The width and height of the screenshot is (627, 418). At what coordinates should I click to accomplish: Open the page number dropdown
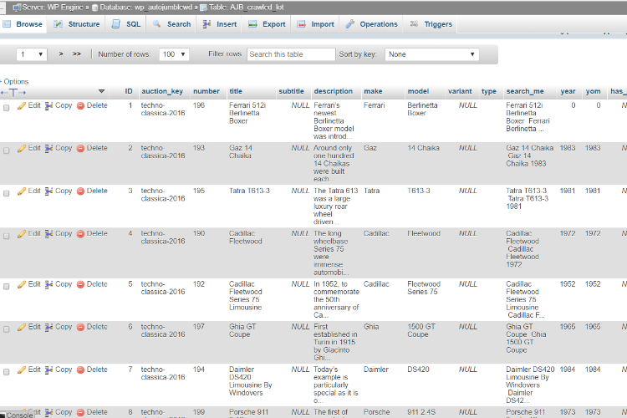click(x=32, y=54)
